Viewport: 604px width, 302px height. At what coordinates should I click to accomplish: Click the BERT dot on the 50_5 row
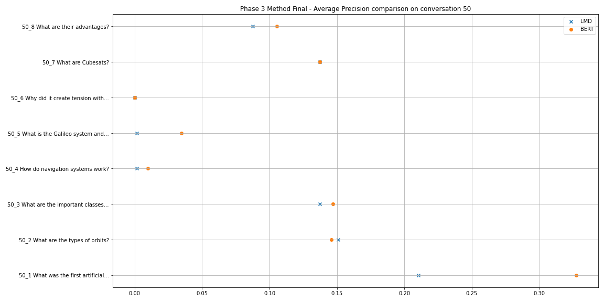coord(181,133)
